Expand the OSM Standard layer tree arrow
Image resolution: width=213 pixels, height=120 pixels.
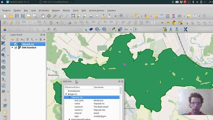(x=12, y=48)
